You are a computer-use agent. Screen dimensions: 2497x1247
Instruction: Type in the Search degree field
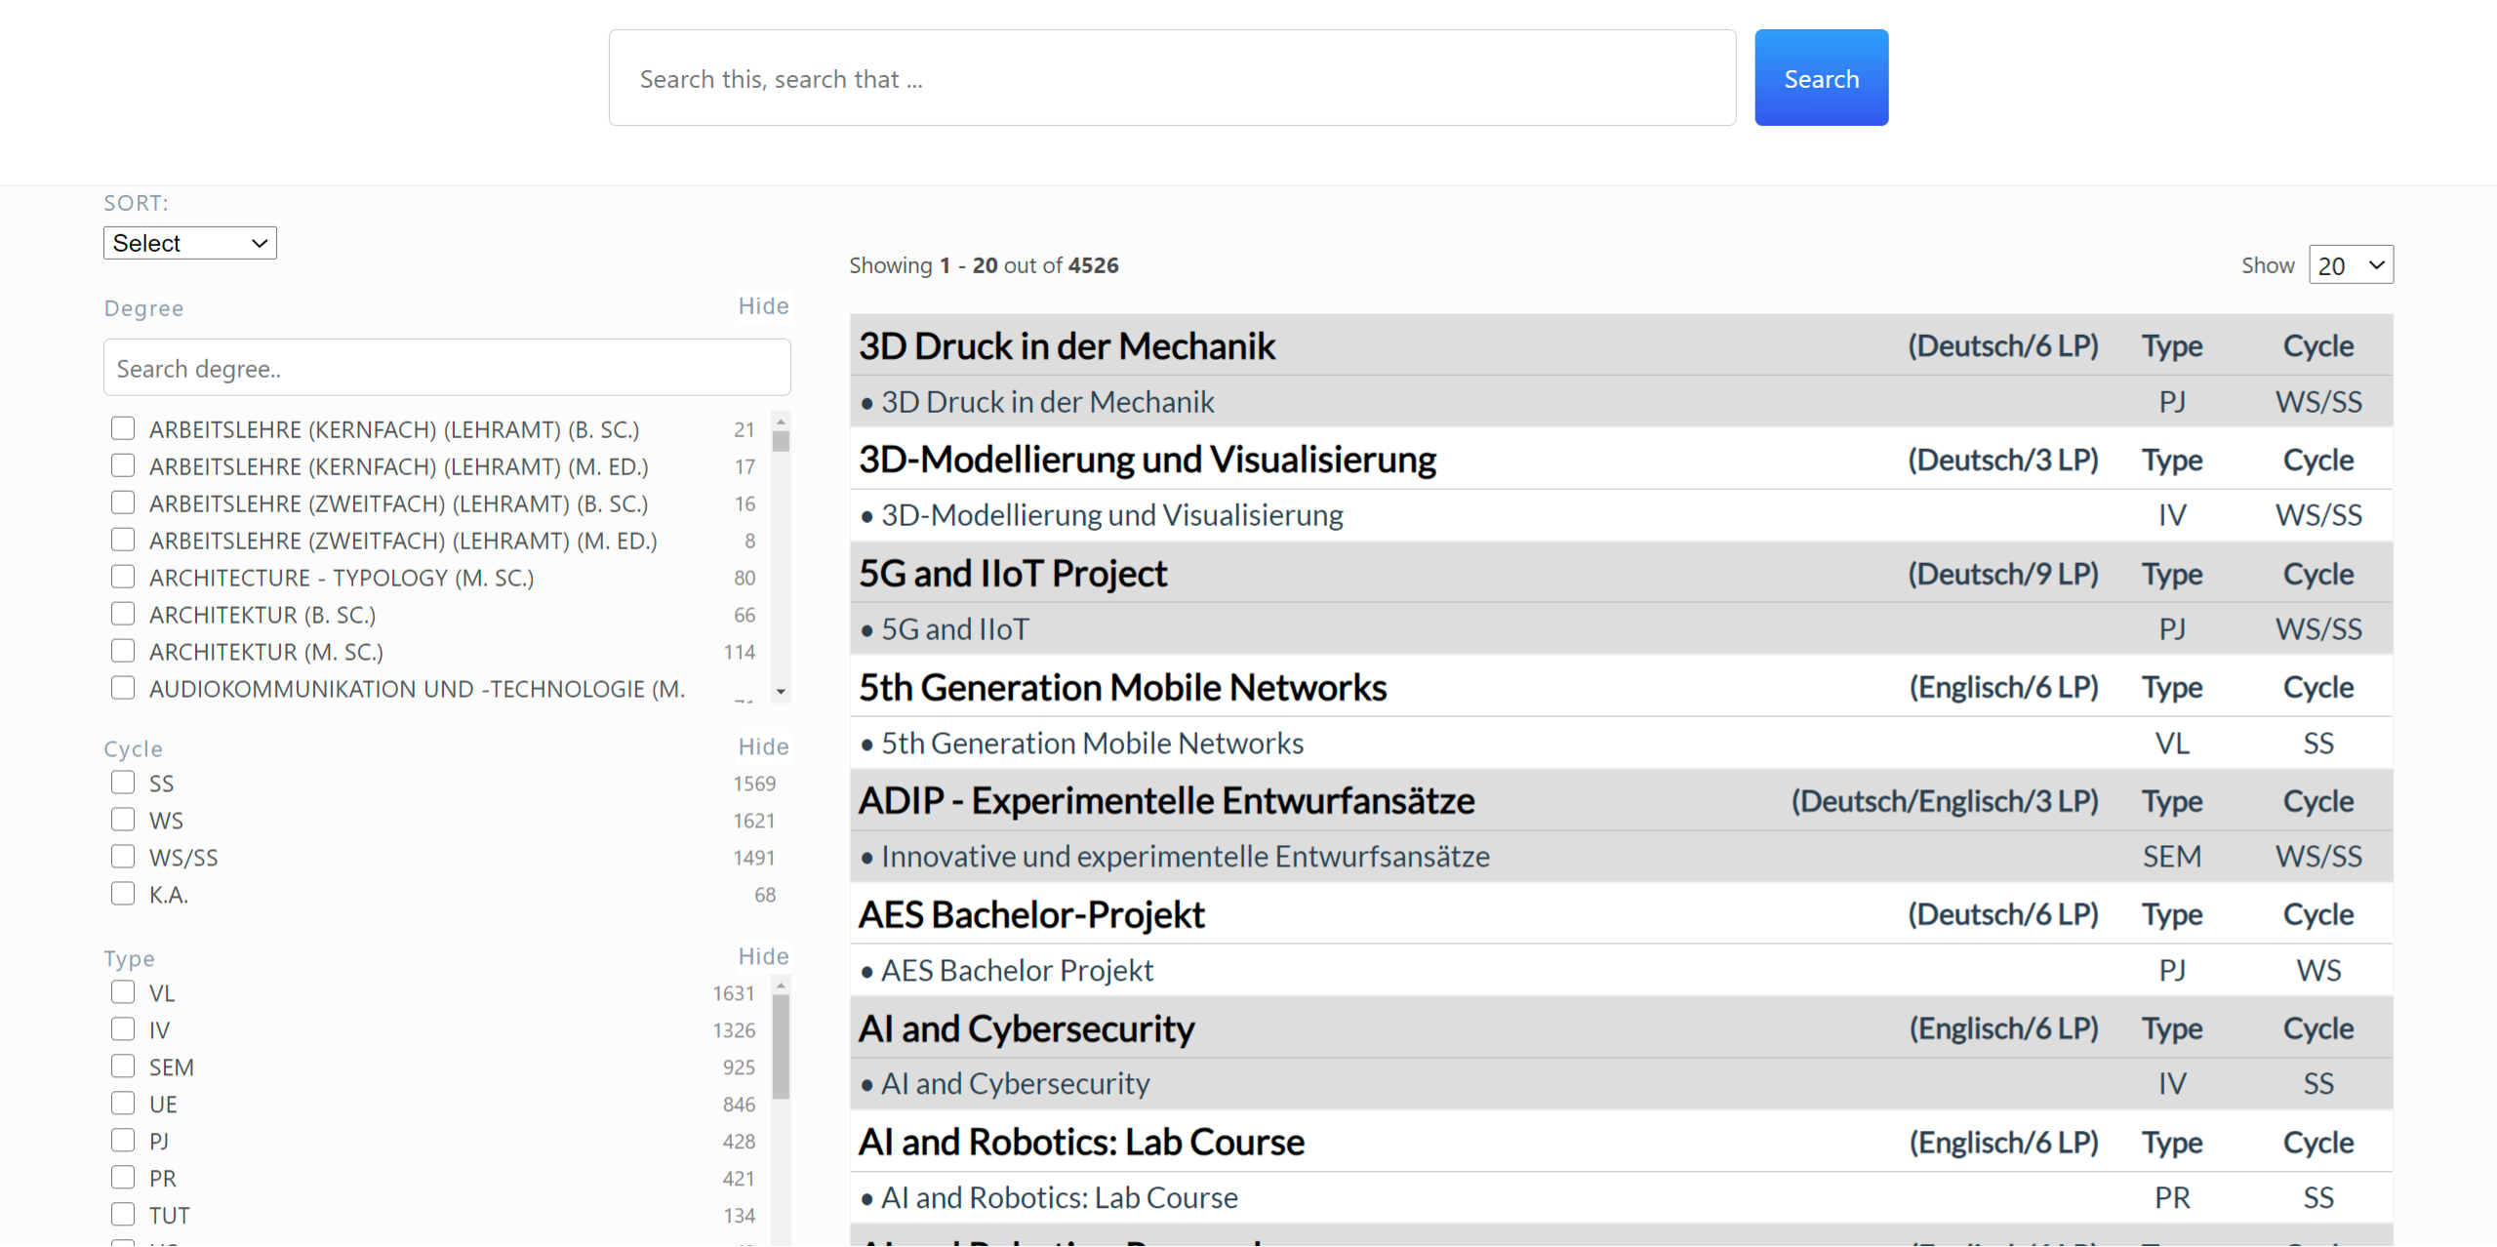click(x=446, y=369)
